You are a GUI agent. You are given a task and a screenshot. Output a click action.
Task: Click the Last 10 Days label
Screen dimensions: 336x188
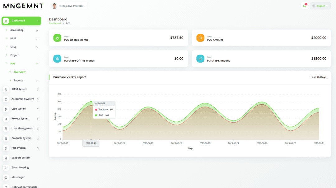click(318, 77)
